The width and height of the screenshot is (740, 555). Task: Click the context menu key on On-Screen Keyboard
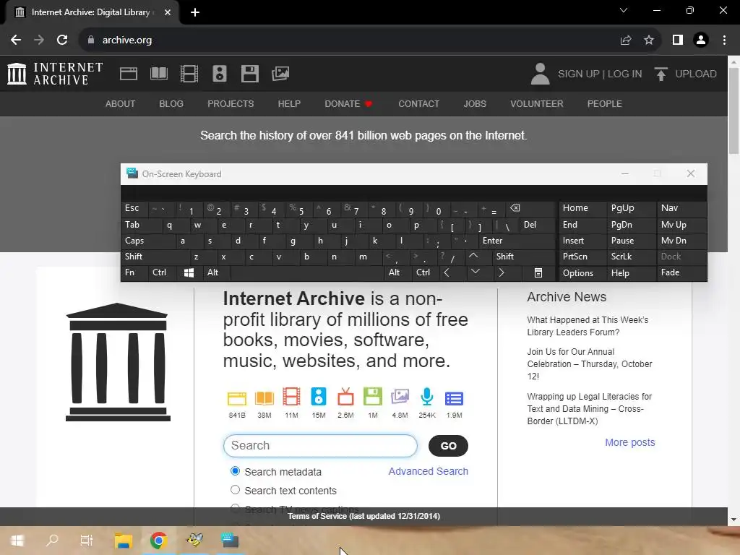click(538, 272)
